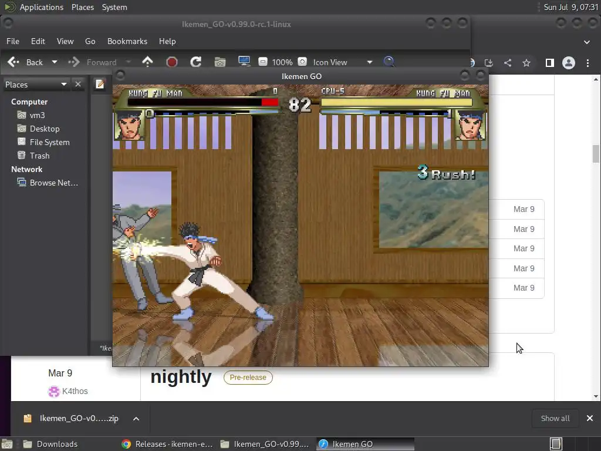This screenshot has height=451, width=601.
Task: Click the nightly release title
Action: (x=181, y=376)
